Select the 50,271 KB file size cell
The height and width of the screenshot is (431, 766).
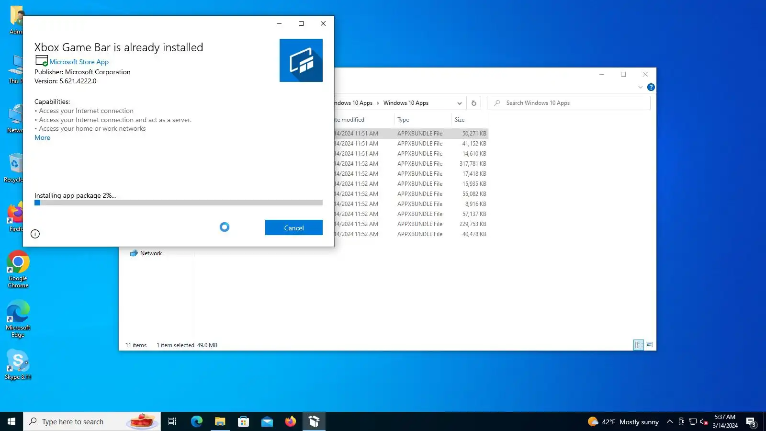click(x=474, y=134)
